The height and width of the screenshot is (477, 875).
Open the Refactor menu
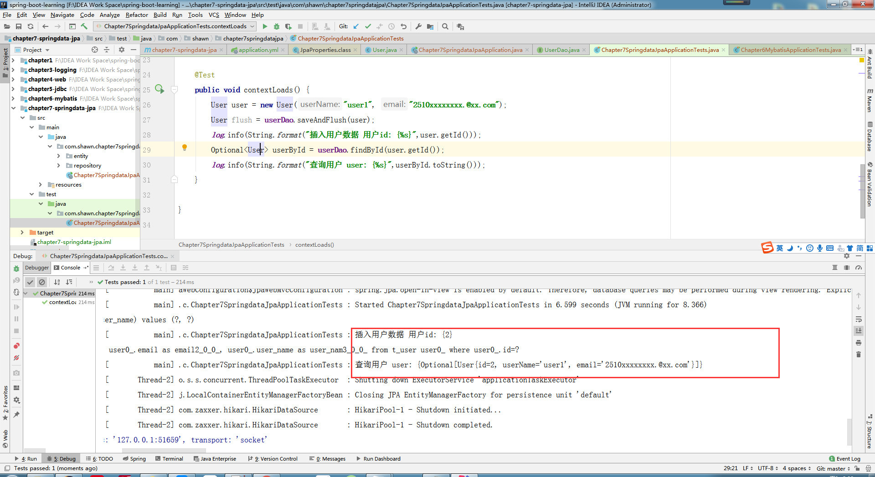[137, 15]
